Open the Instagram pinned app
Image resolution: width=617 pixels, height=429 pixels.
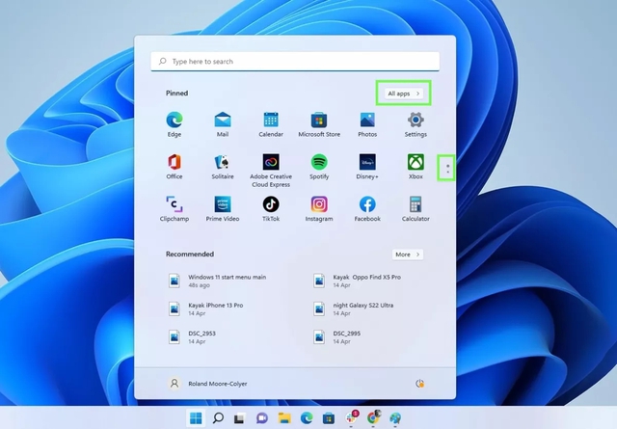[x=319, y=209]
